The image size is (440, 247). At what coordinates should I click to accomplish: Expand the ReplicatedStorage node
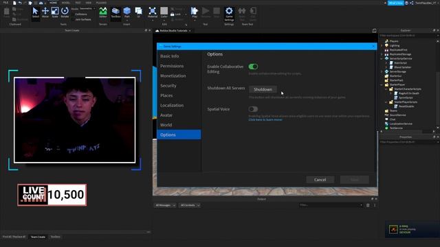(x=382, y=54)
